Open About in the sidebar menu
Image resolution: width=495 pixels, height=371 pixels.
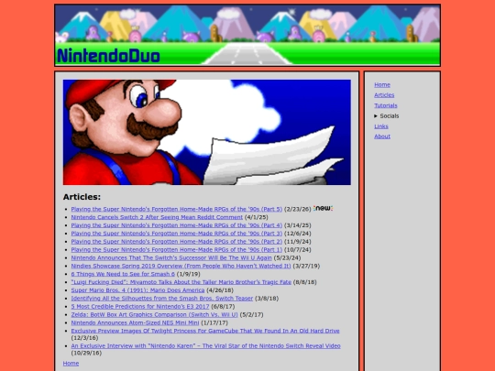pyautogui.click(x=382, y=136)
